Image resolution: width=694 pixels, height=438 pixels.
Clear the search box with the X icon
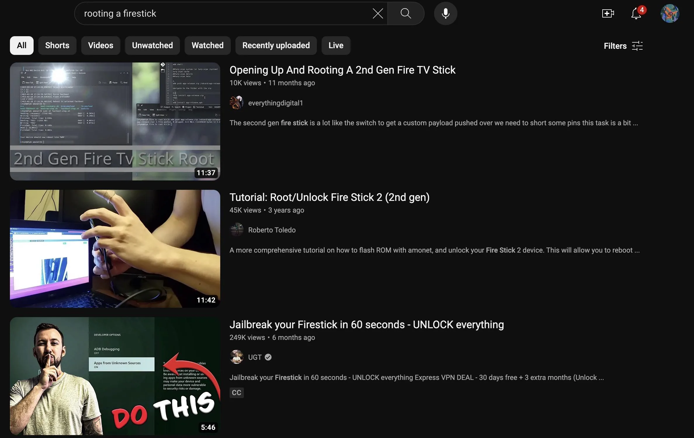(x=378, y=13)
